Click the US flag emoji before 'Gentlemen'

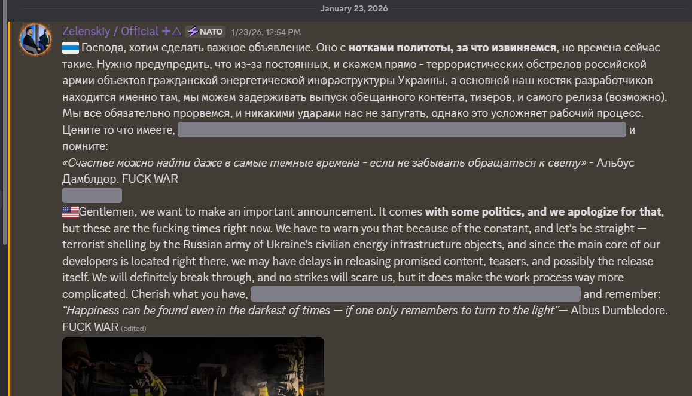[71, 212]
